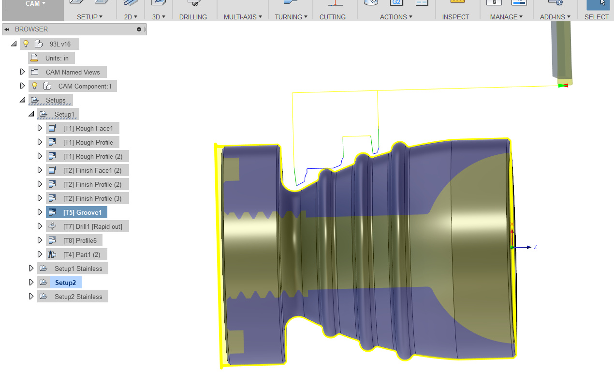
Task: Click the Finish Profile (3) operation icon
Action: [x=52, y=198]
